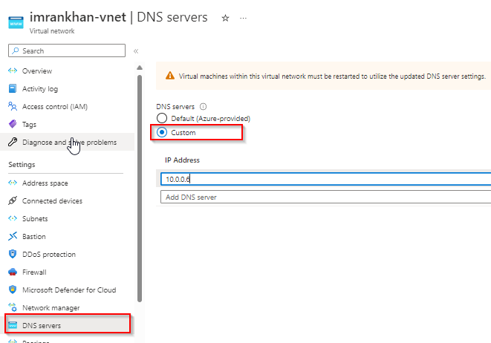Open the more options ellipsis menu

[x=243, y=18]
